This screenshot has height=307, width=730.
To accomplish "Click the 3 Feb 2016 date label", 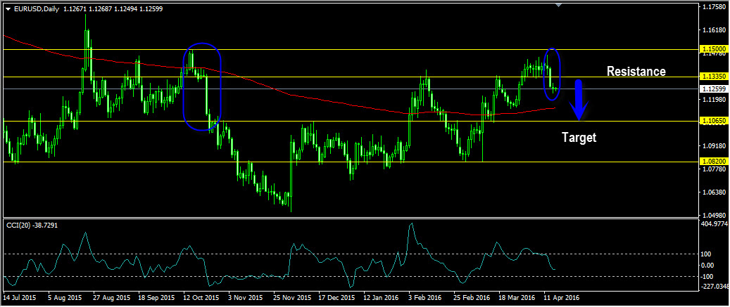I will (x=426, y=296).
